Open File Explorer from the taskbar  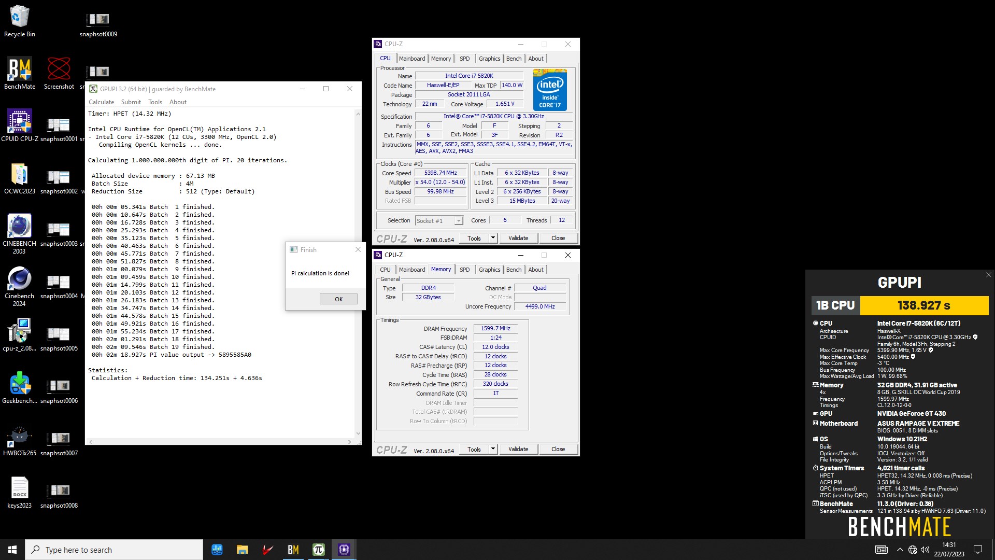(x=242, y=550)
